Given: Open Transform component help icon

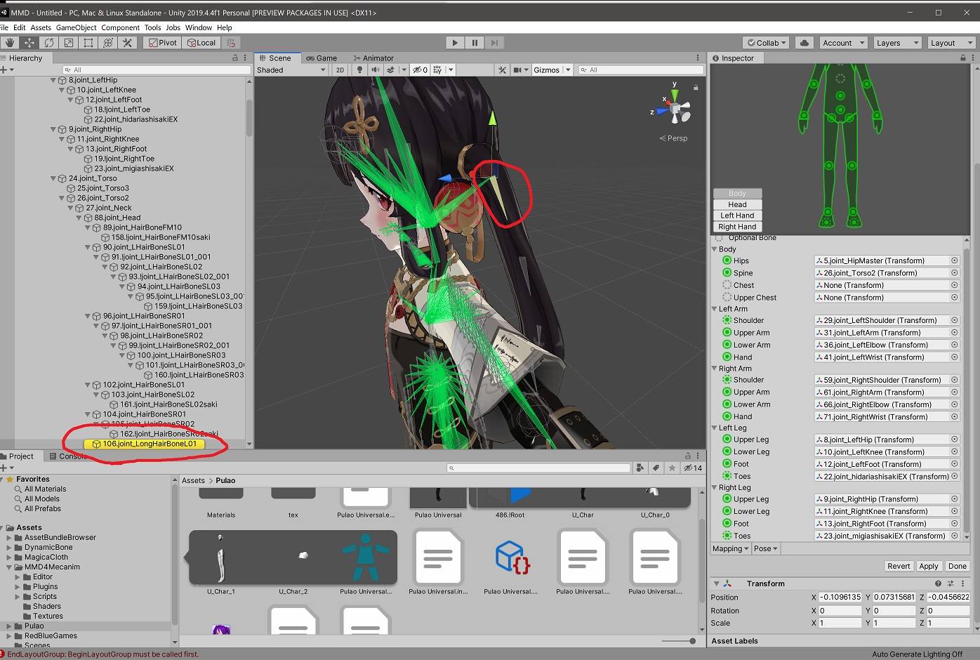Looking at the screenshot, I should [938, 583].
